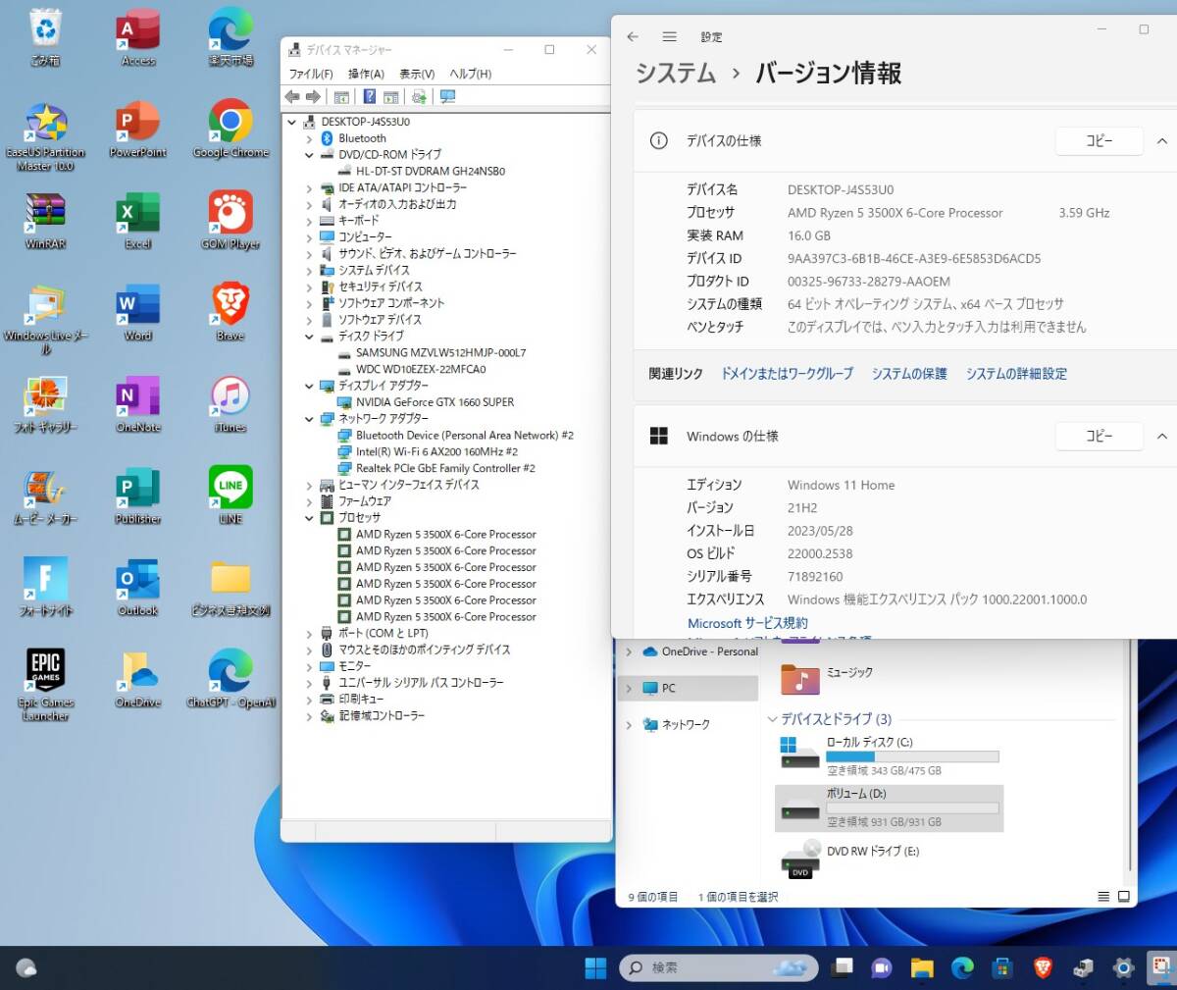Select Intel(R) Wi-Fi 6 AX200 160MHz #2 adapter
This screenshot has width=1177, height=990.
(x=436, y=452)
